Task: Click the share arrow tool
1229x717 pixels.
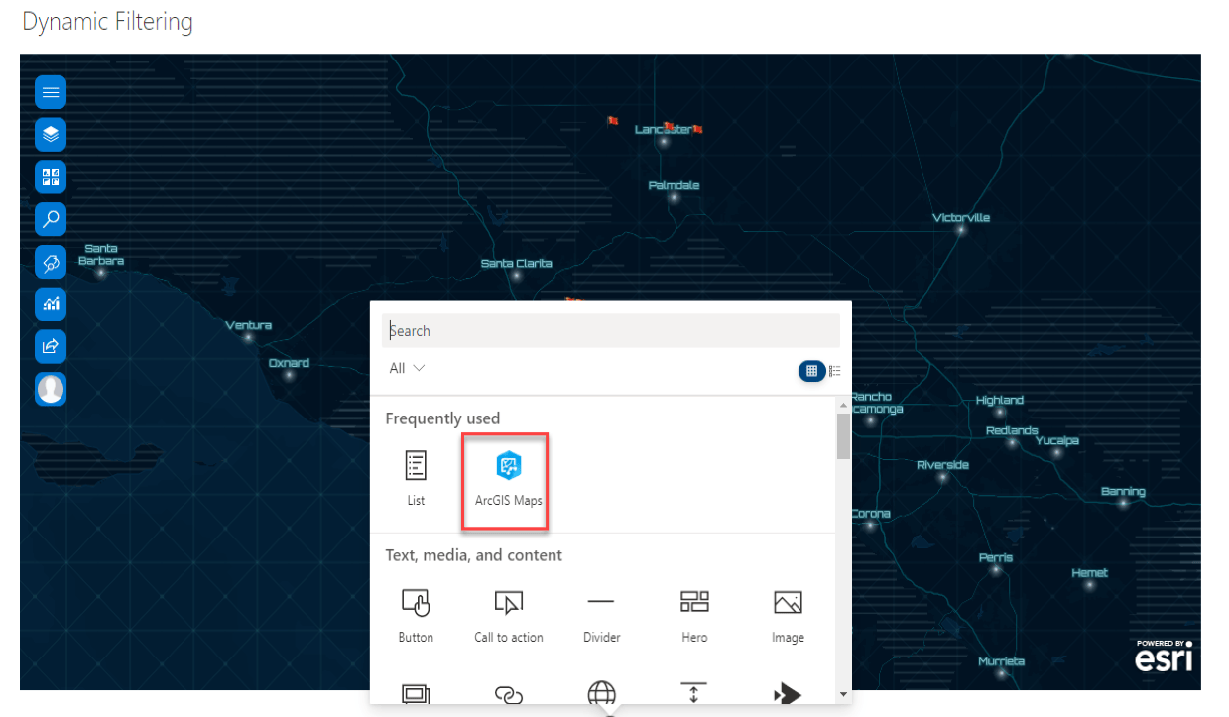Action: coord(51,346)
